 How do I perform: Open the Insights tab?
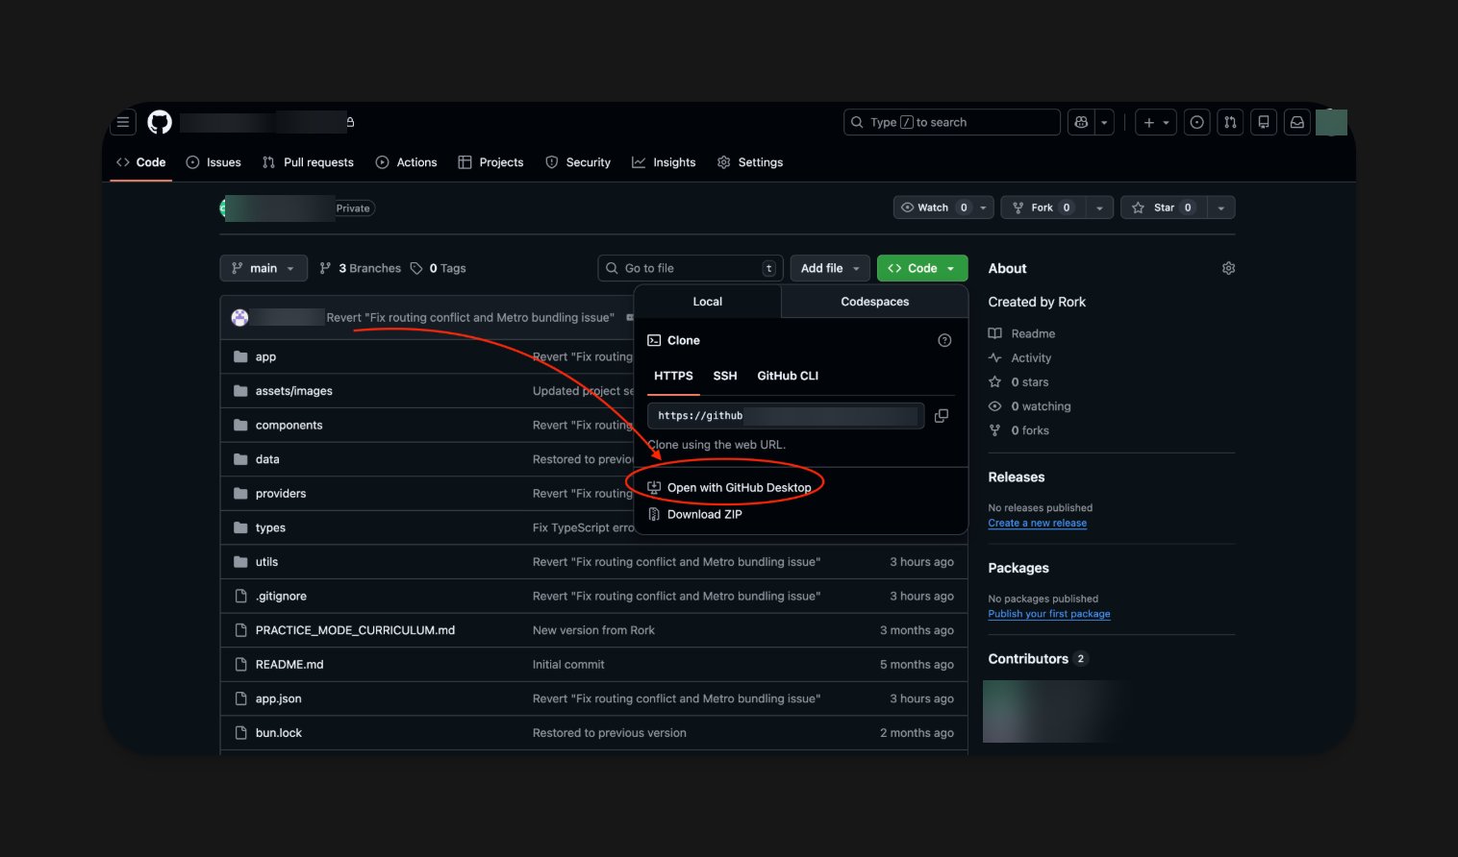pos(664,162)
